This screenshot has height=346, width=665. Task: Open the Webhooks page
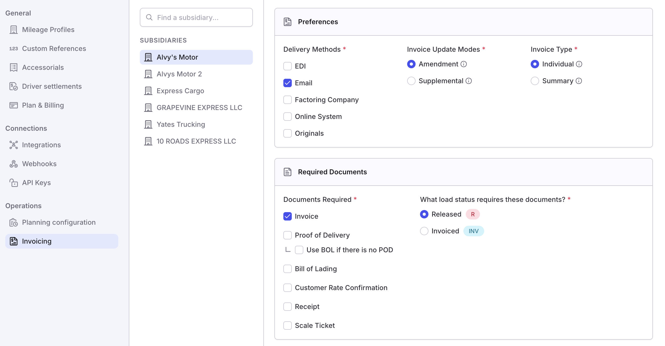point(62,164)
